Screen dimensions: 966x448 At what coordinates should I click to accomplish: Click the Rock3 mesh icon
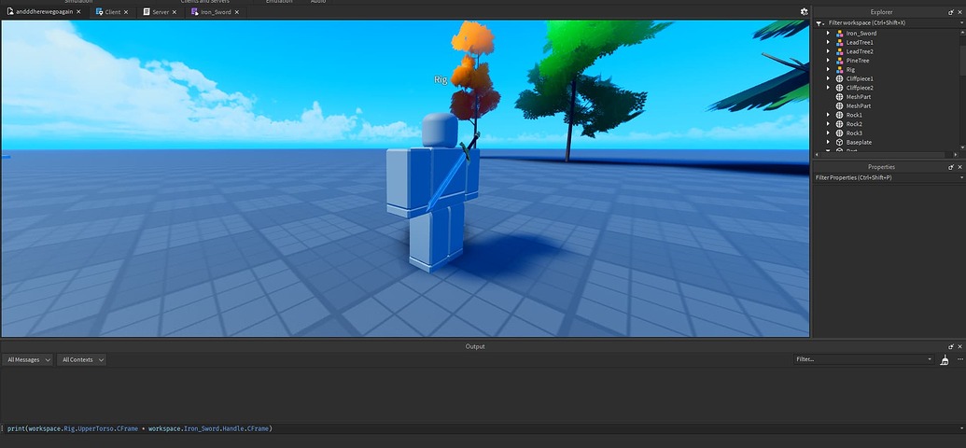[839, 133]
